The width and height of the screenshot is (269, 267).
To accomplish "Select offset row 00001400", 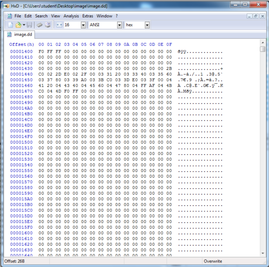I will pyautogui.click(x=21, y=51).
